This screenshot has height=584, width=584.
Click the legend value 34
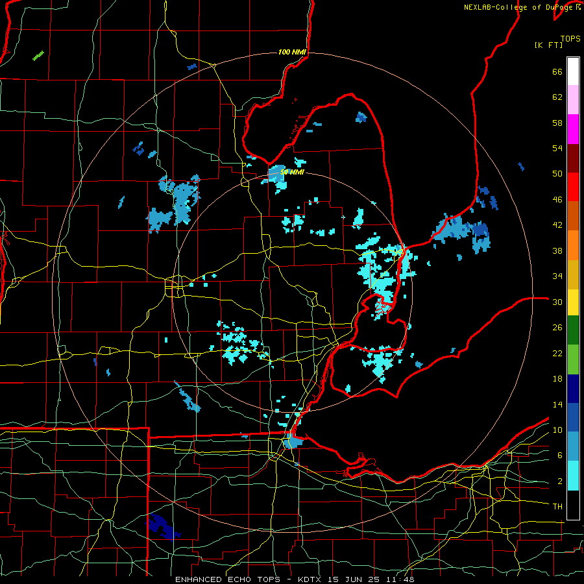pyautogui.click(x=557, y=276)
